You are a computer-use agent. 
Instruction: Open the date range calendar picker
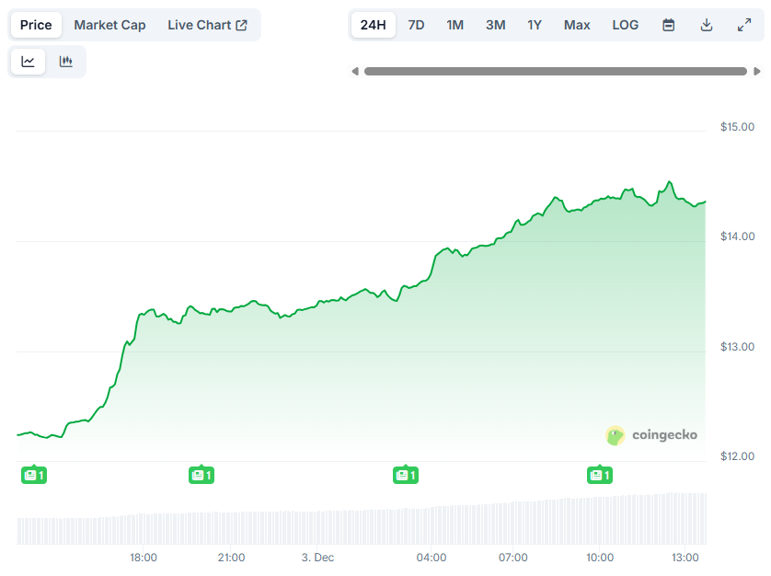tap(668, 25)
